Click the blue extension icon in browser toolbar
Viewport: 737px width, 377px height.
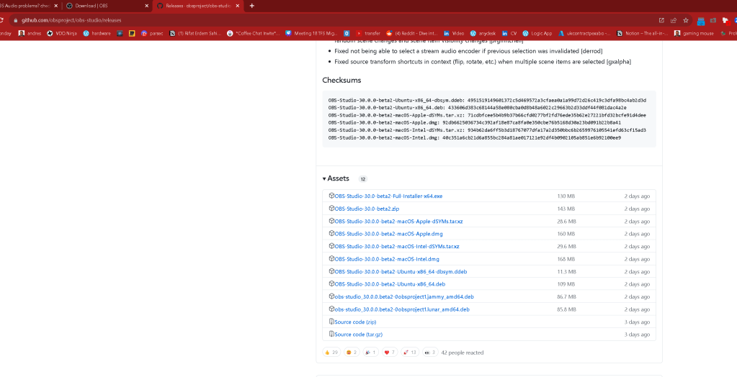click(701, 21)
